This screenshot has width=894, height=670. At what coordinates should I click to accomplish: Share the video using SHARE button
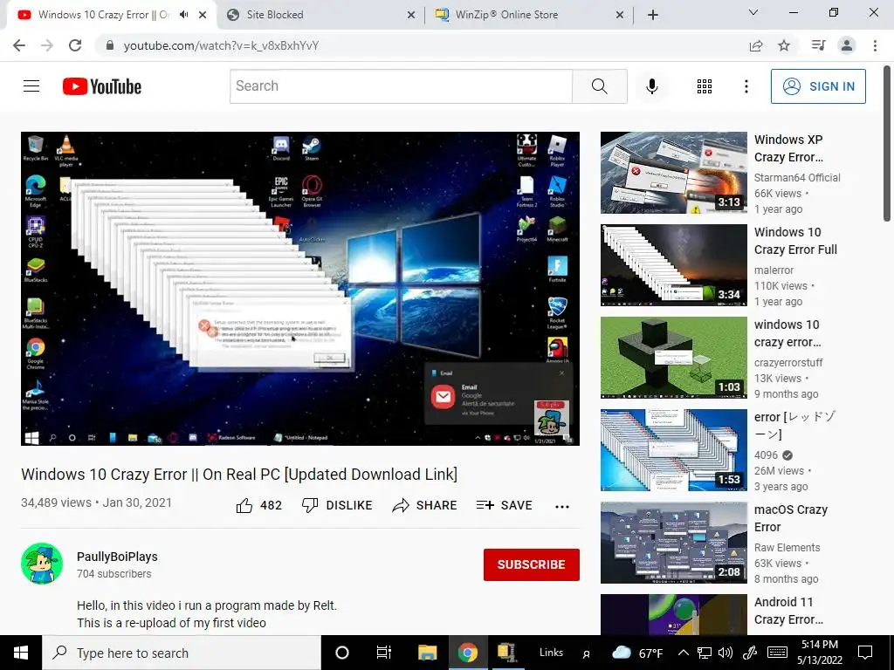[x=425, y=505]
